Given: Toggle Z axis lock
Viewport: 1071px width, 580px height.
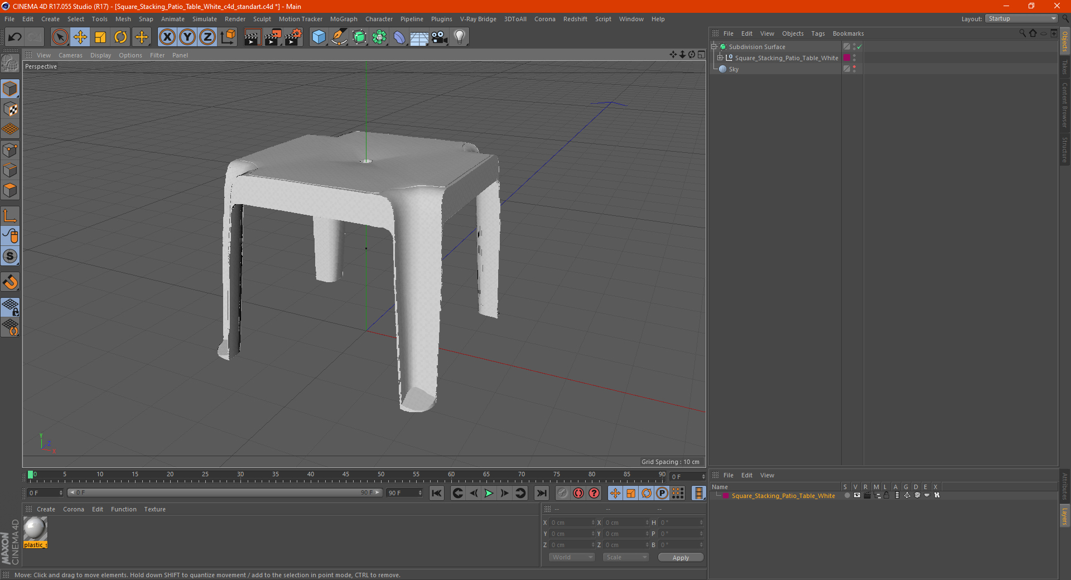Looking at the screenshot, I should click(x=208, y=37).
